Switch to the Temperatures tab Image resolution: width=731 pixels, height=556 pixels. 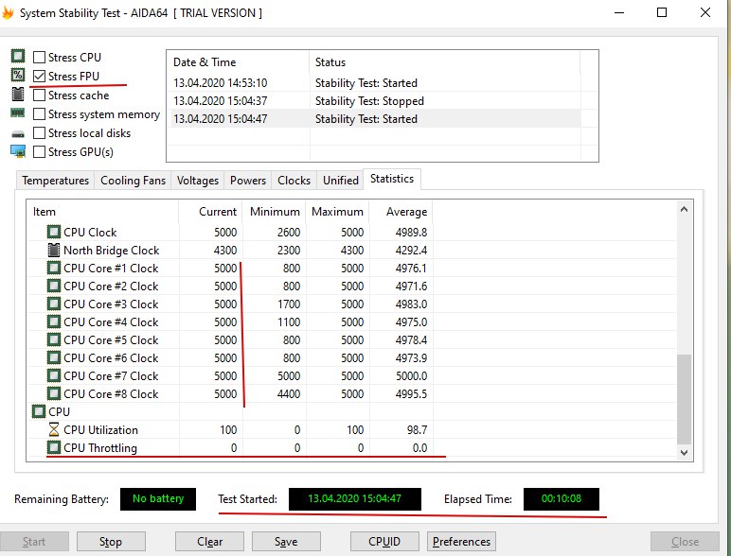[x=55, y=181]
